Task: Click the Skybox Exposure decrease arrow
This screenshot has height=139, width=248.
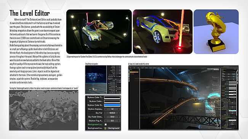Action: (x=106, y=109)
